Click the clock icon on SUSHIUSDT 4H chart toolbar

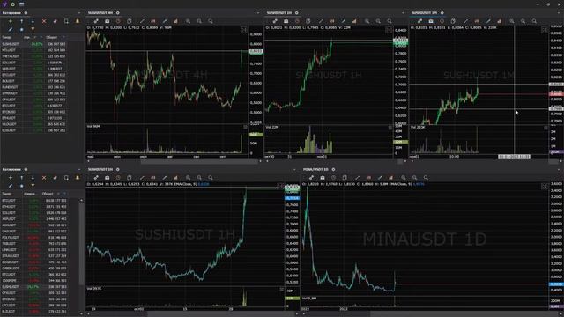click(118, 21)
